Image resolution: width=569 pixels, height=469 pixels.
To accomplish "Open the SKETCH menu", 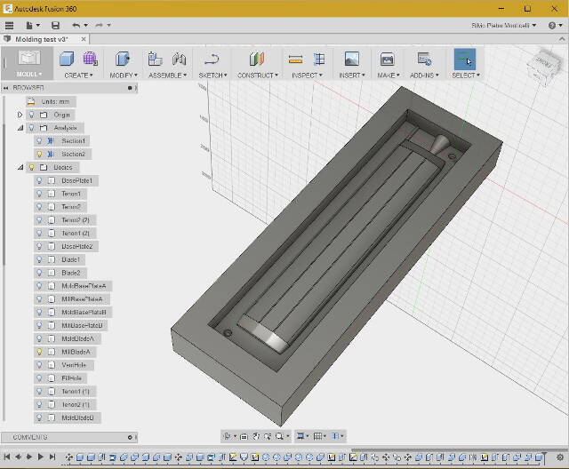I will [212, 75].
